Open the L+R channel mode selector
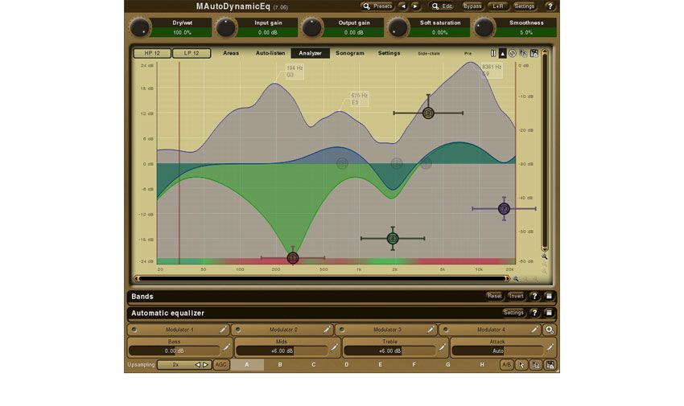This screenshot has height=406, width=684. pyautogui.click(x=498, y=6)
